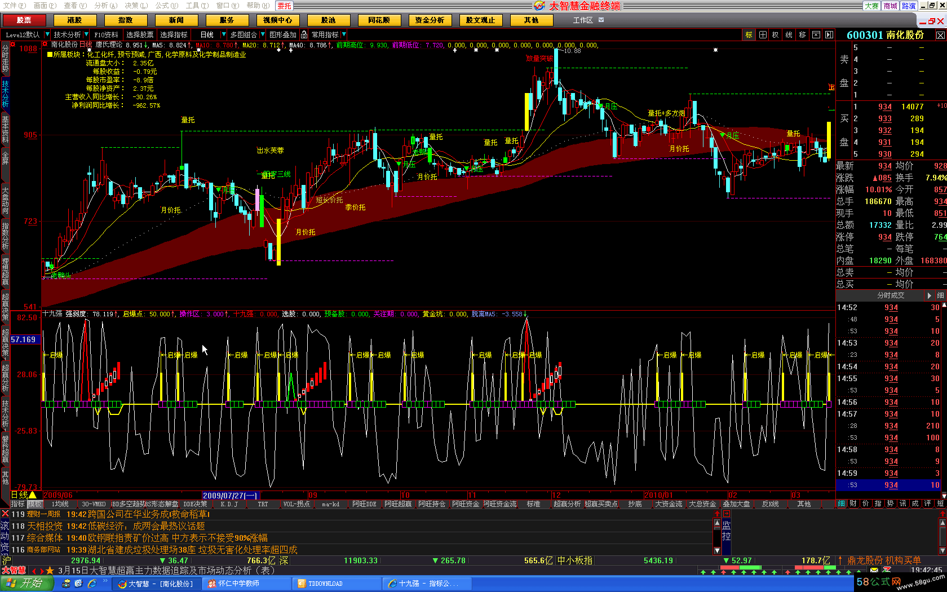Select the 超赢分析 indicator tab
This screenshot has height=592, width=947.
coord(567,504)
